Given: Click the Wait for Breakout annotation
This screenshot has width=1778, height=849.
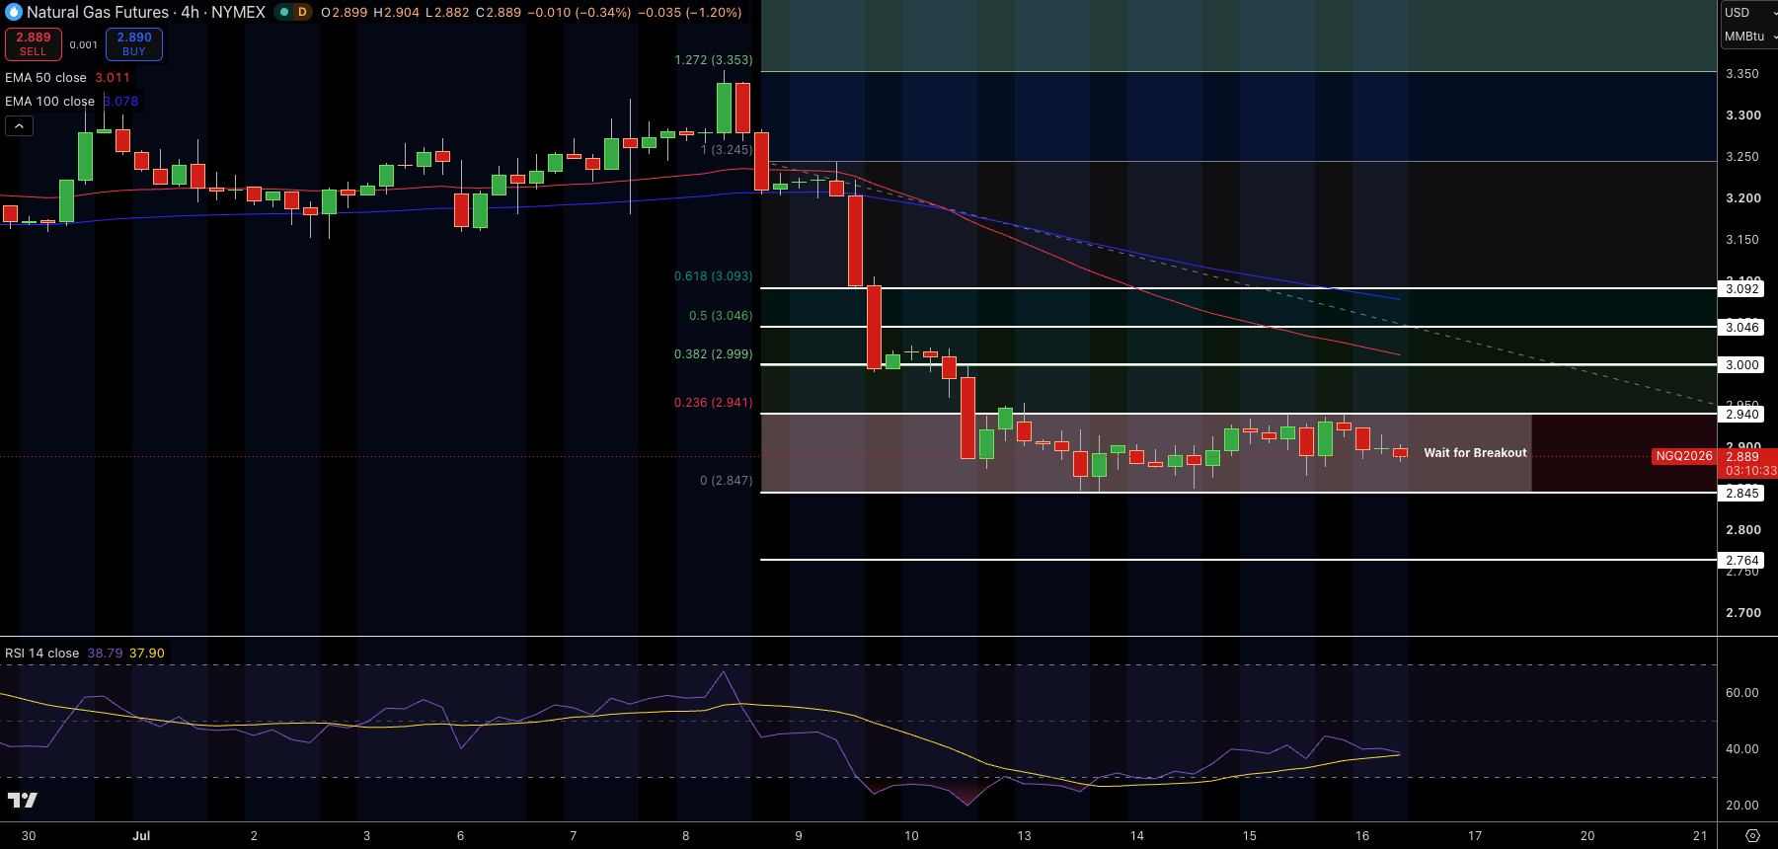Looking at the screenshot, I should pos(1475,453).
